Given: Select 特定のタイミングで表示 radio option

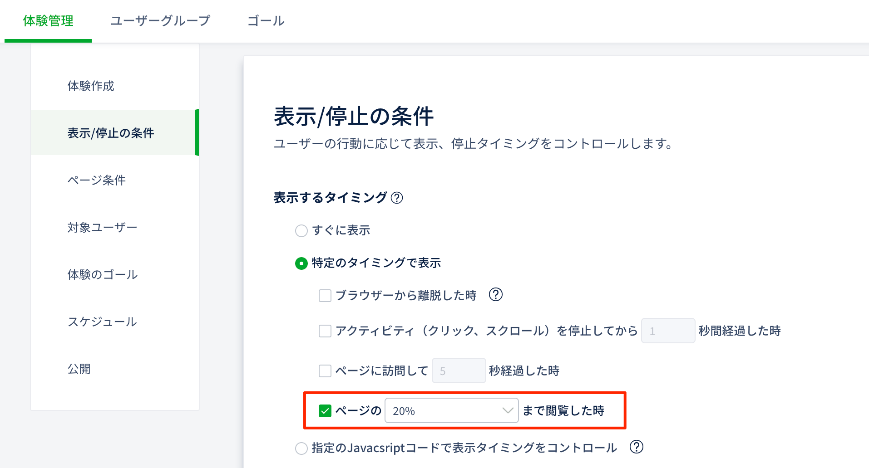Looking at the screenshot, I should pos(301,263).
